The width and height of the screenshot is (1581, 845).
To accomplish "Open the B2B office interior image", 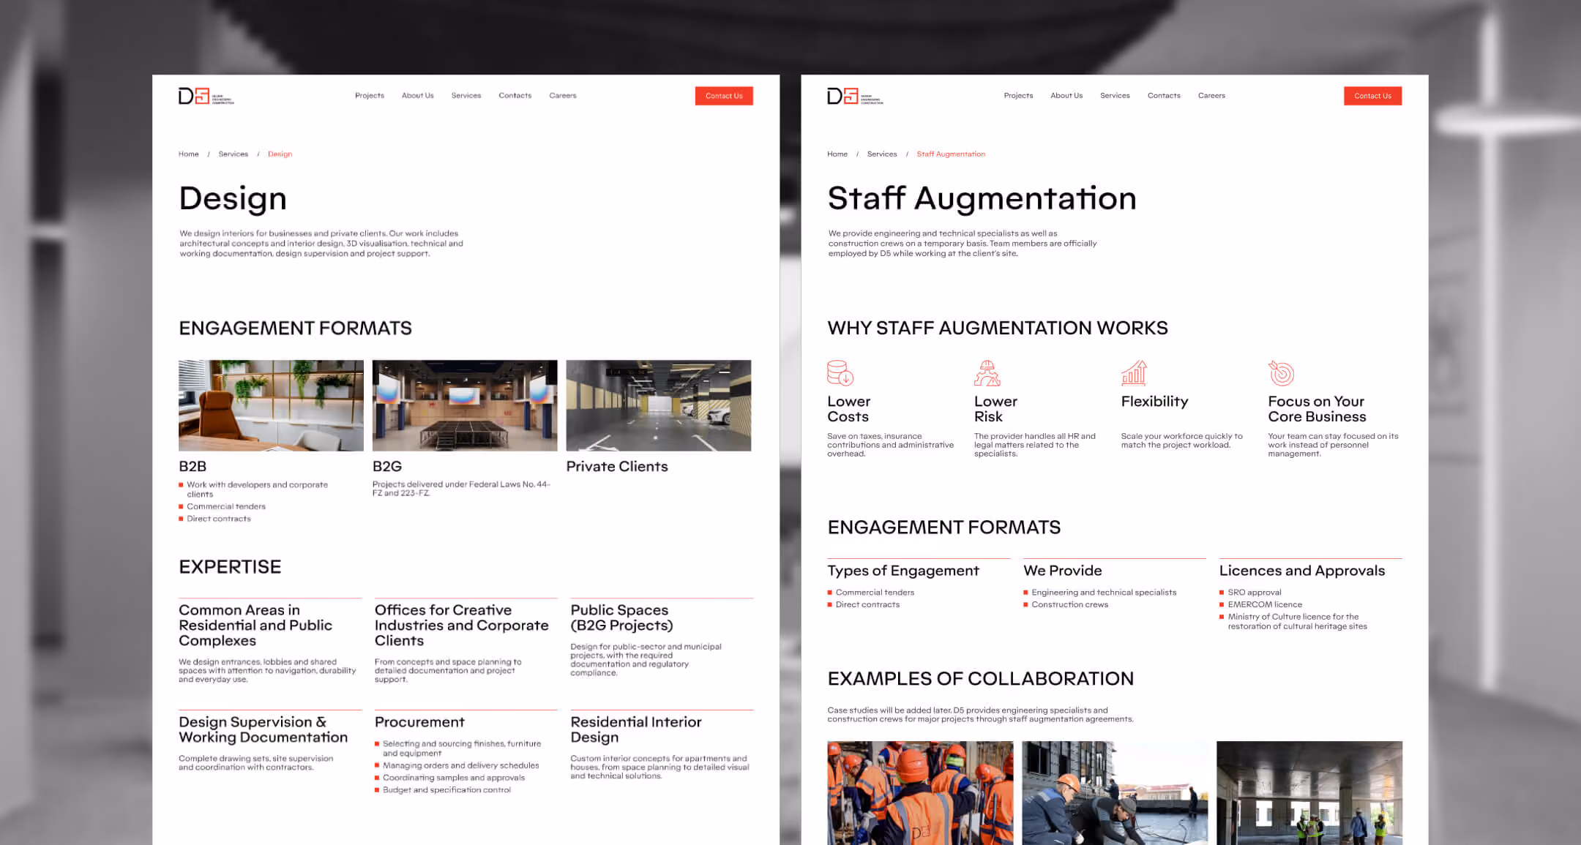I will coord(271,405).
